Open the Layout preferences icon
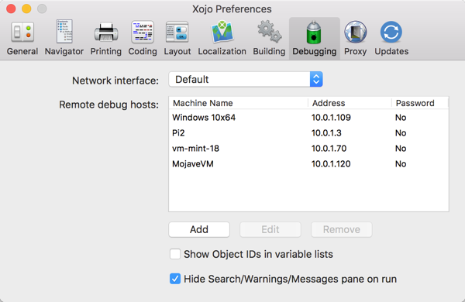Viewport: 465px width, 302px height. [177, 32]
